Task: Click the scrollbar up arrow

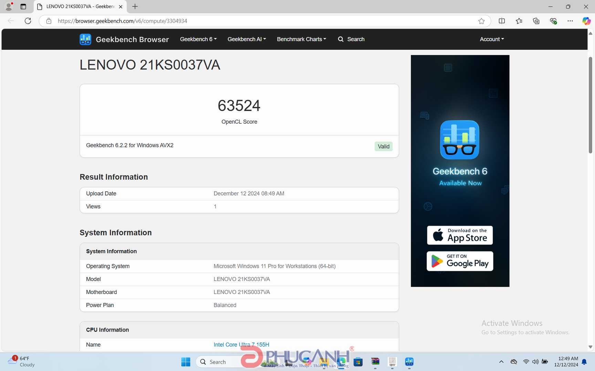Action: 590,33
